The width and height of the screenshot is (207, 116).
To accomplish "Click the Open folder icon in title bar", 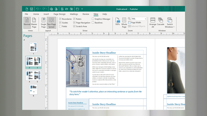I will point(67,9).
